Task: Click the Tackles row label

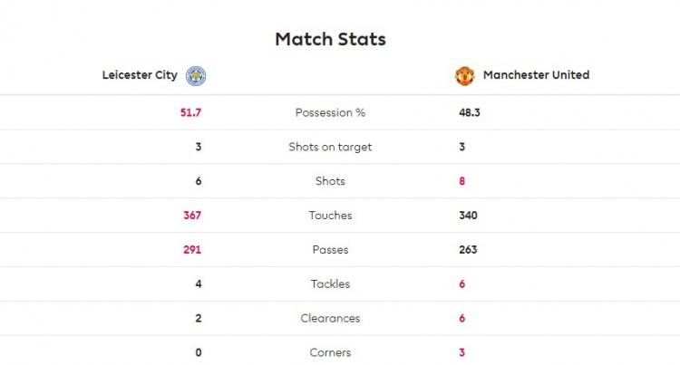Action: point(330,283)
